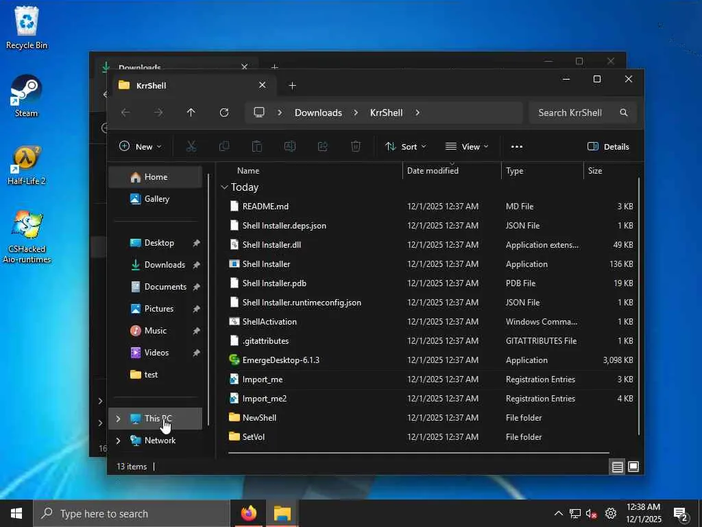Expand chevron before Downloads in address bar

pos(280,113)
